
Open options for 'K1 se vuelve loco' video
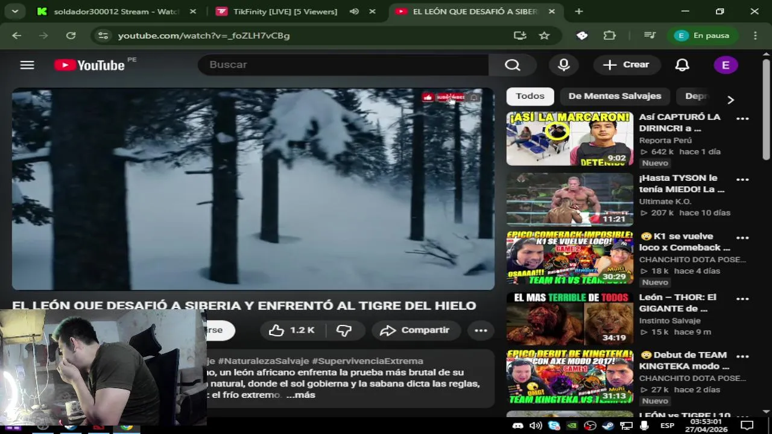coord(742,238)
